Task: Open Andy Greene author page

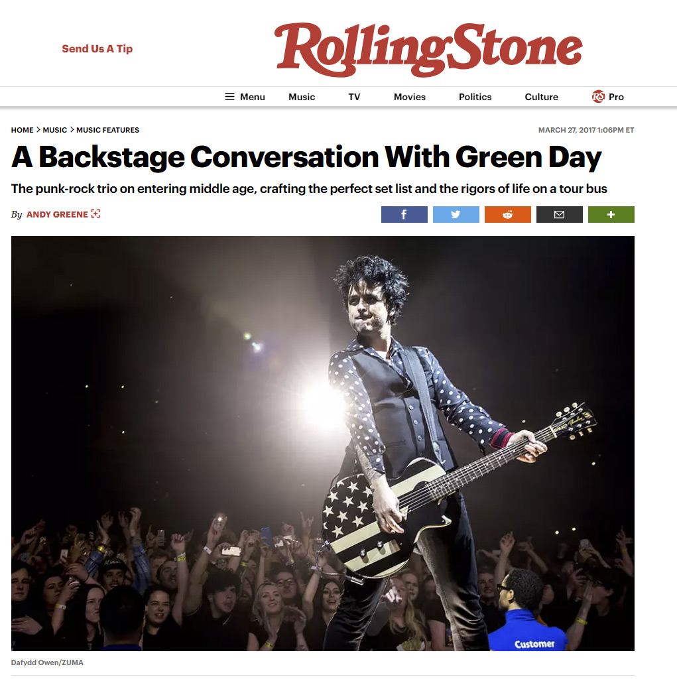Action: point(57,215)
